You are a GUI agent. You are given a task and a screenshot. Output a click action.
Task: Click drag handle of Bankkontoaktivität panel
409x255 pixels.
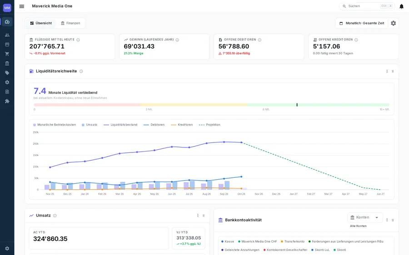point(393,220)
